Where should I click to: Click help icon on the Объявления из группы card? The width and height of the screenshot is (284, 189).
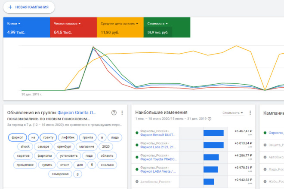[x=114, y=113]
